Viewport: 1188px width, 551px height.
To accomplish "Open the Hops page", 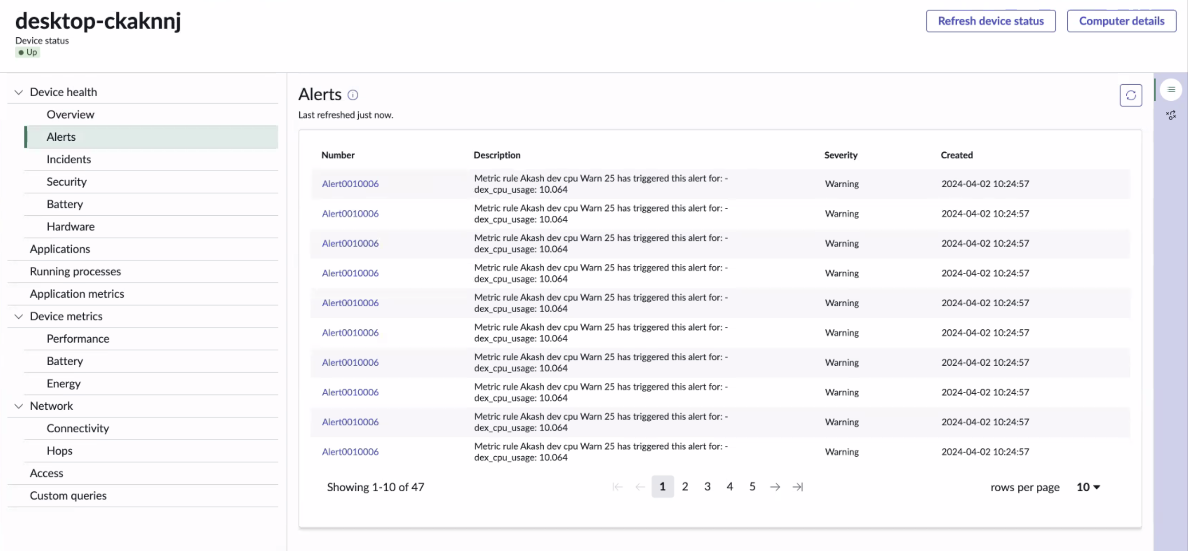I will (x=151, y=451).
